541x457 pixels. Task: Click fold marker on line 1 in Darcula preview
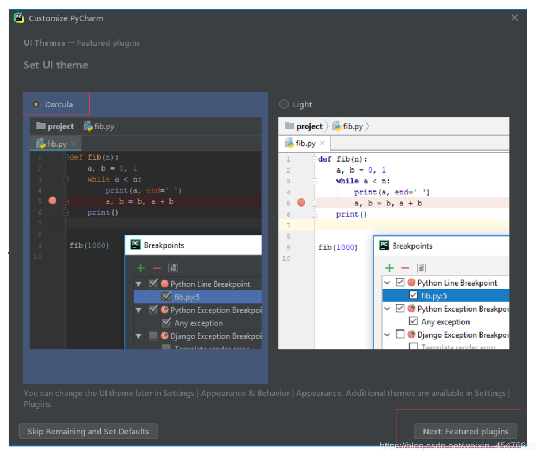(66, 157)
